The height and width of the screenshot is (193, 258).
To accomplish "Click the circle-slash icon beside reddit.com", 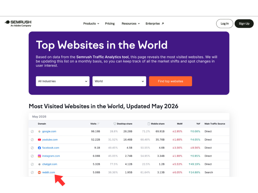I will click(x=32, y=172).
